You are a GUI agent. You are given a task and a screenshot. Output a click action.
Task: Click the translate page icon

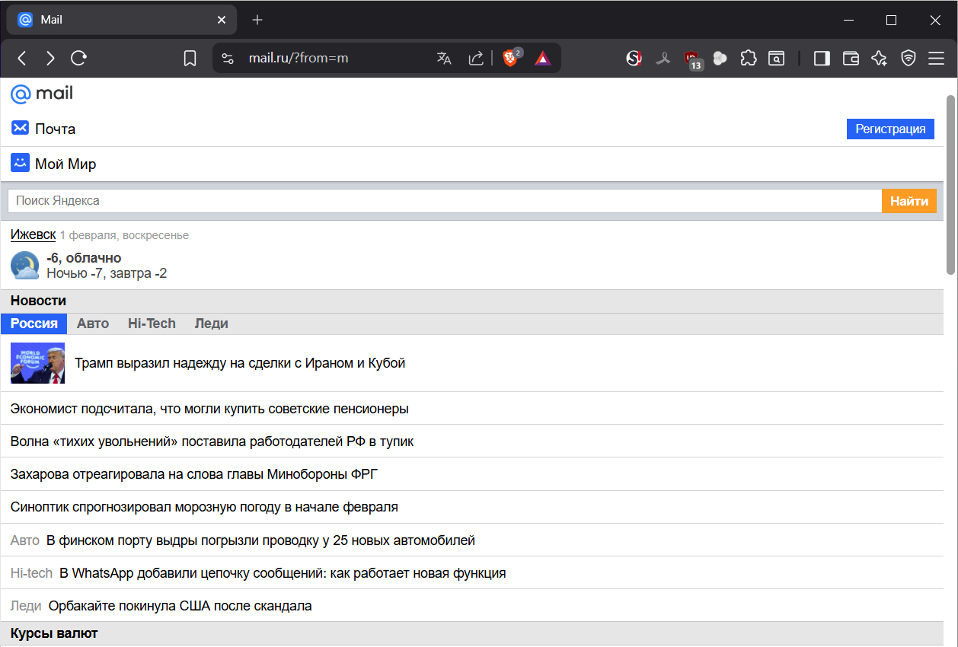[x=444, y=58]
